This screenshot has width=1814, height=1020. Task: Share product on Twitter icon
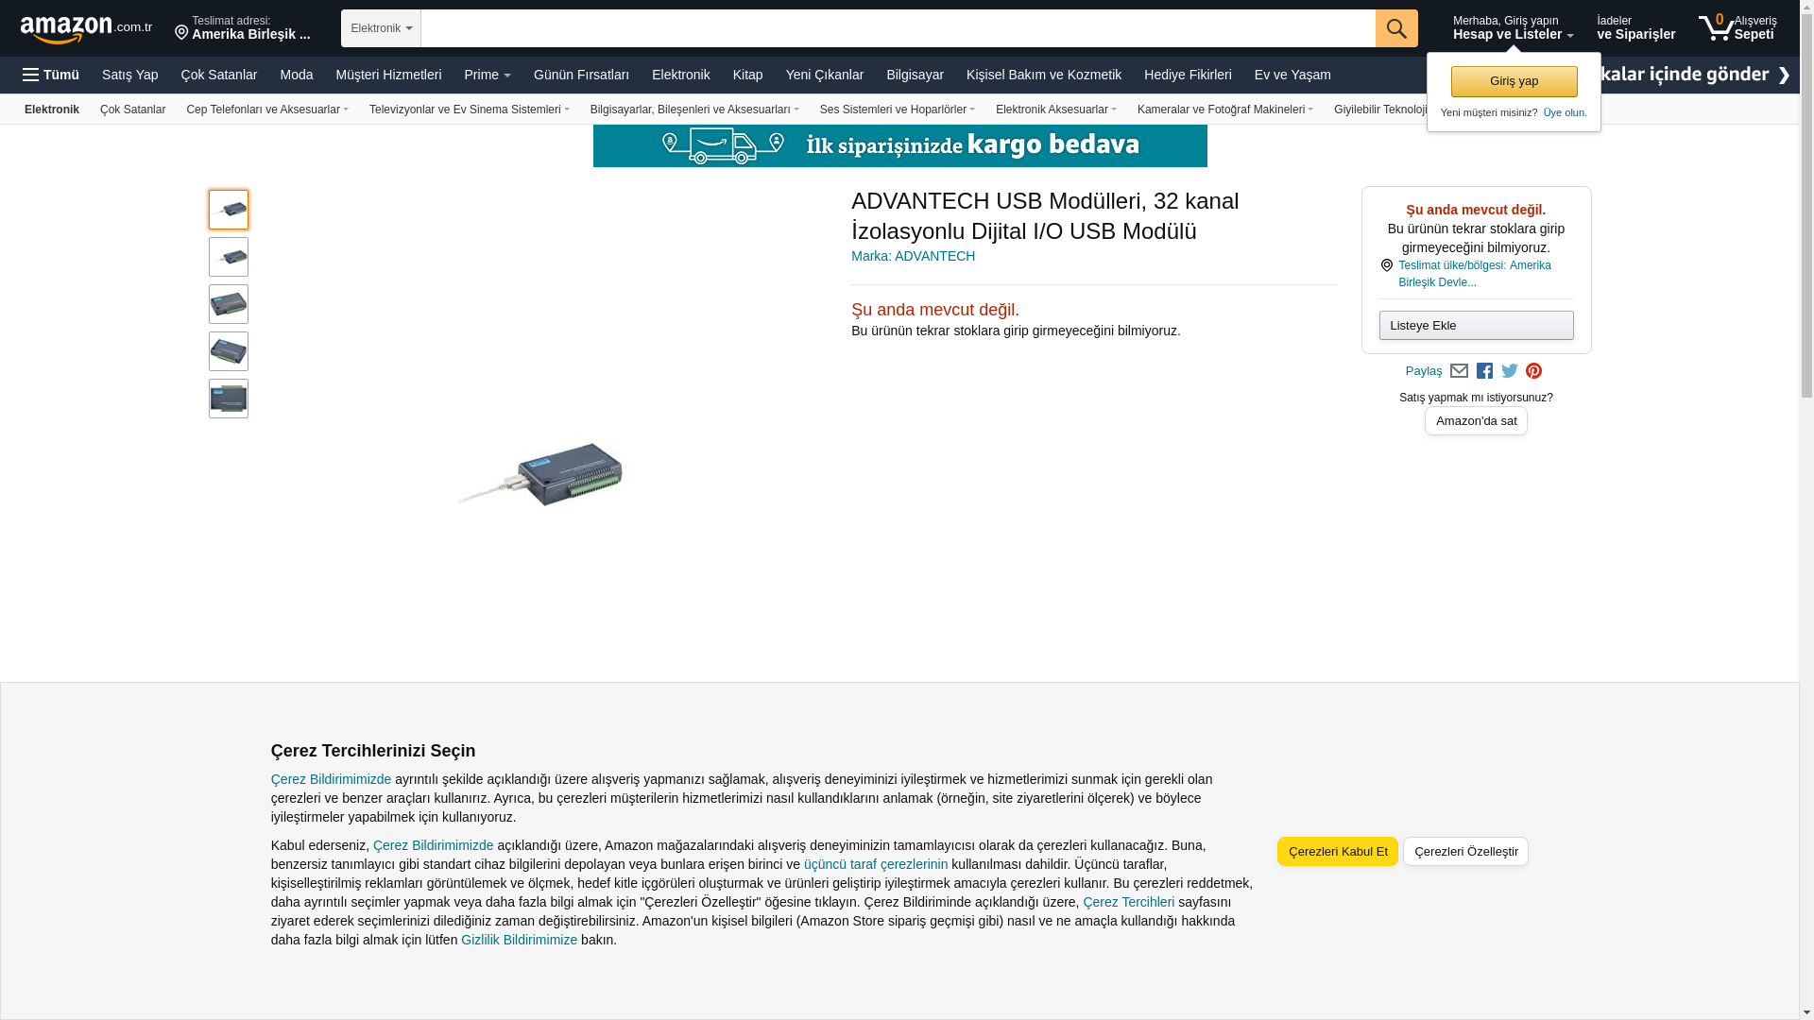1510,371
